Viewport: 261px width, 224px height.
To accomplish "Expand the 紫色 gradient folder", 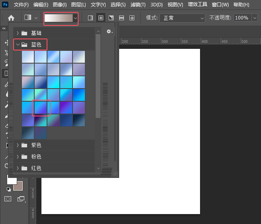I will click(x=18, y=145).
